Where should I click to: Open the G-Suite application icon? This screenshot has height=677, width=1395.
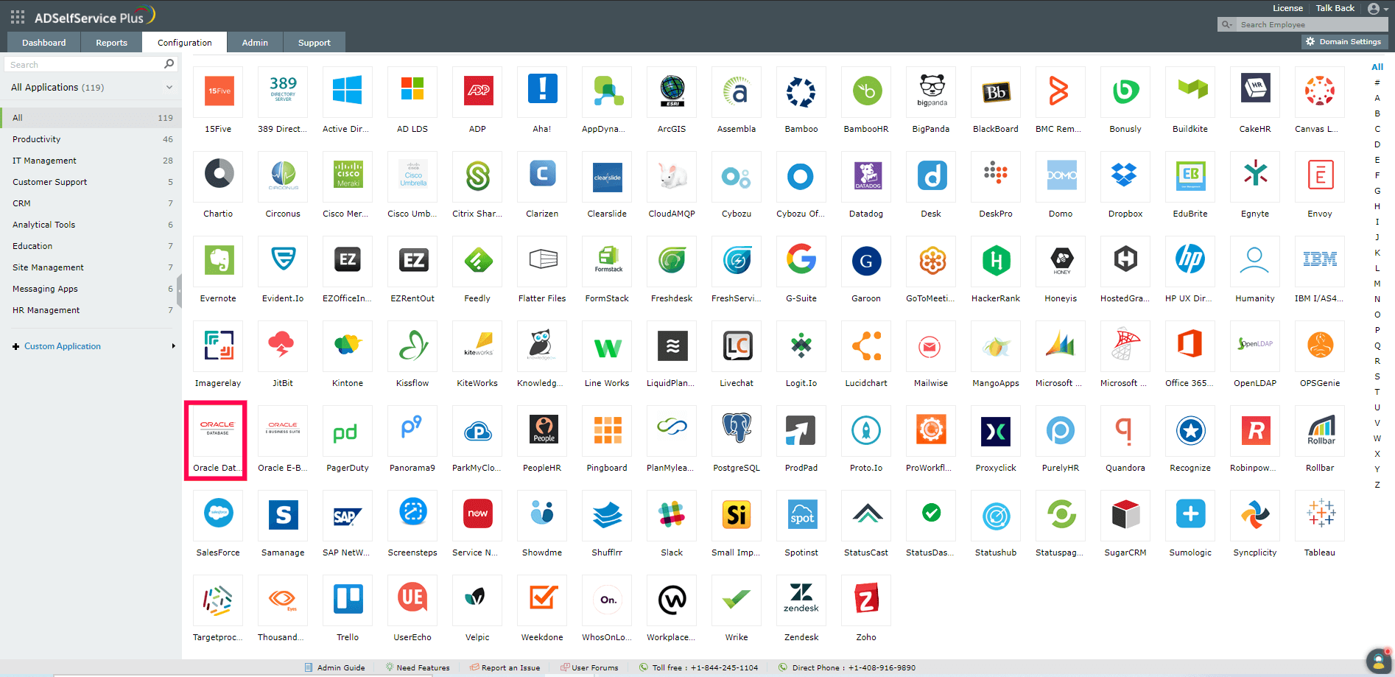pyautogui.click(x=801, y=261)
